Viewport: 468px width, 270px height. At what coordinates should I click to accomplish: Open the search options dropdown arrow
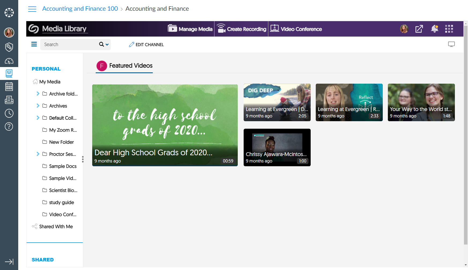click(x=107, y=45)
